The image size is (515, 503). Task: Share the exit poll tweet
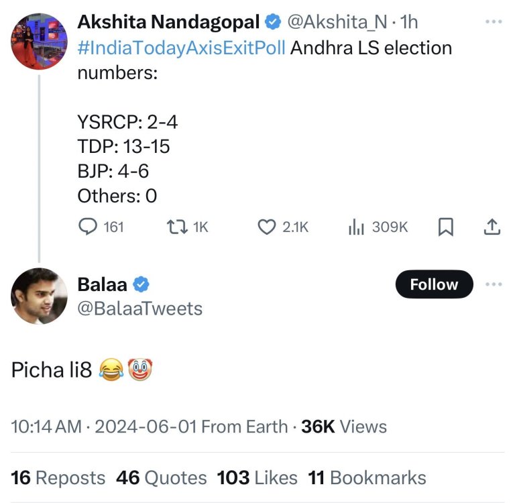(x=492, y=227)
